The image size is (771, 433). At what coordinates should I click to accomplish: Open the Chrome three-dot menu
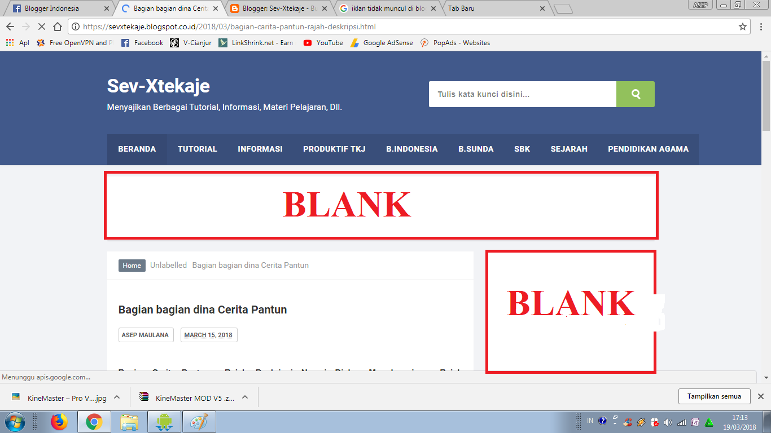coord(760,26)
